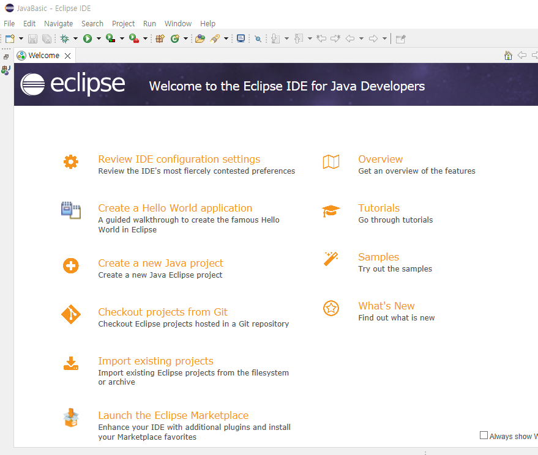Expand the Next Annotation dropdown arrow
The height and width of the screenshot is (455, 538).
(286, 39)
